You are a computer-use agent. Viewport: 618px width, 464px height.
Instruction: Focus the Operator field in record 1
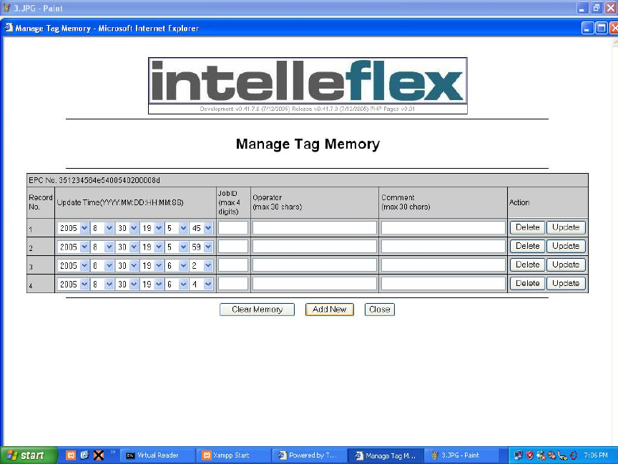315,227
